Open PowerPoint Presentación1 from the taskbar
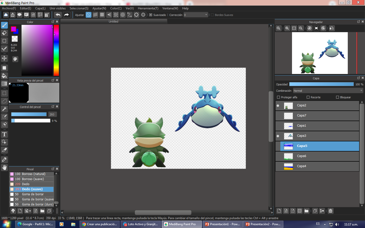This screenshot has height=228, width=365. click(x=223, y=224)
